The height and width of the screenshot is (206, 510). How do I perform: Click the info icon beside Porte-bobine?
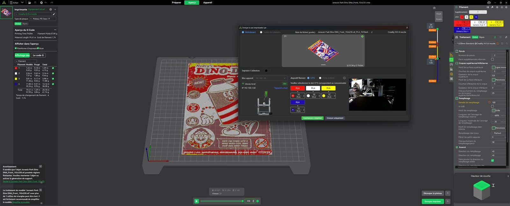(x=344, y=78)
